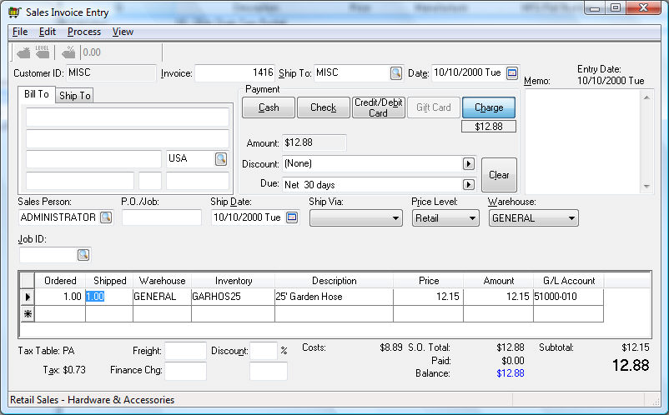
Task: Expand the Due Net 30 days arrow
Action: 469,184
